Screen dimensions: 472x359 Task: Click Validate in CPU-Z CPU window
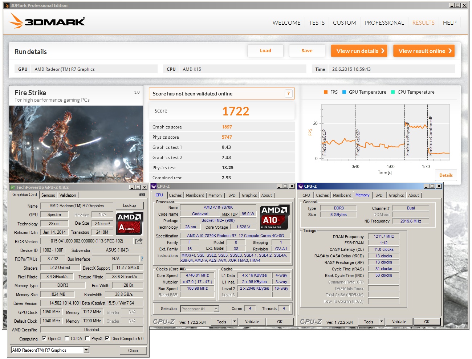[x=252, y=322]
